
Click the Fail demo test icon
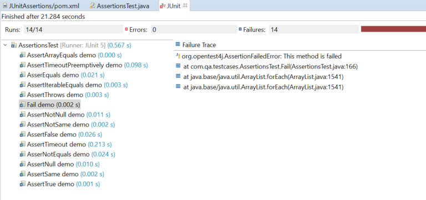23,104
